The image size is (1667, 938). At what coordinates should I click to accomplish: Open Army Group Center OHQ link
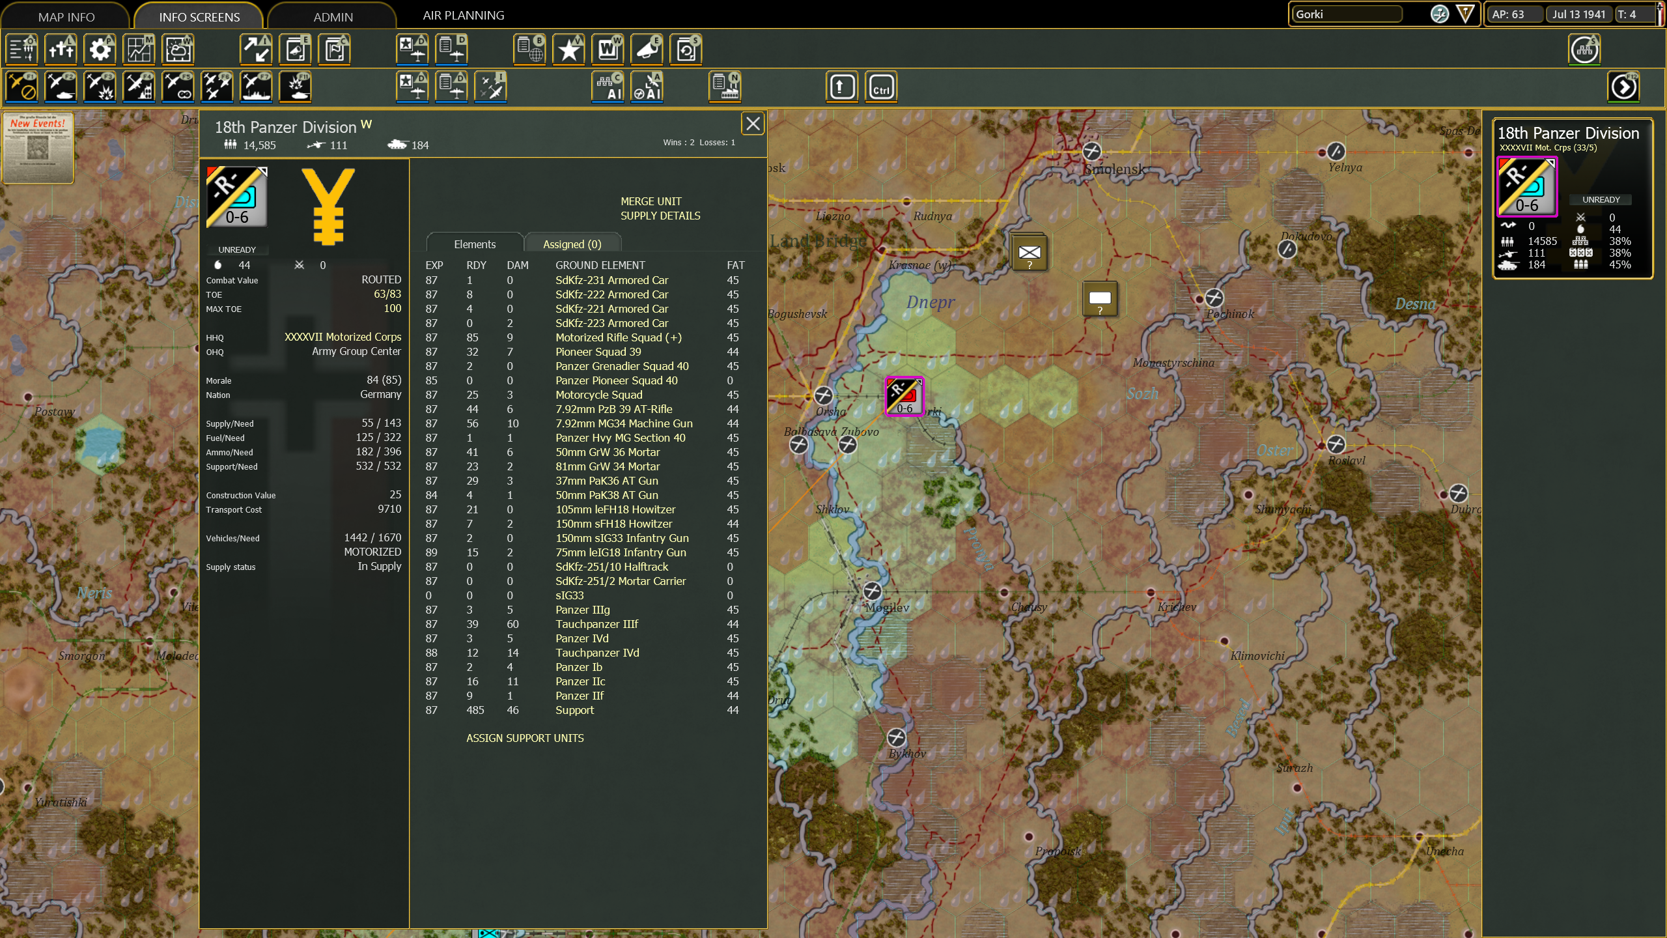(356, 351)
